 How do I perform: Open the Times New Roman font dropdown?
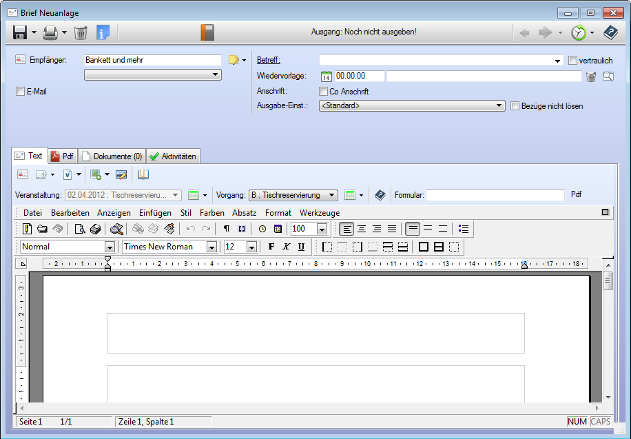211,247
